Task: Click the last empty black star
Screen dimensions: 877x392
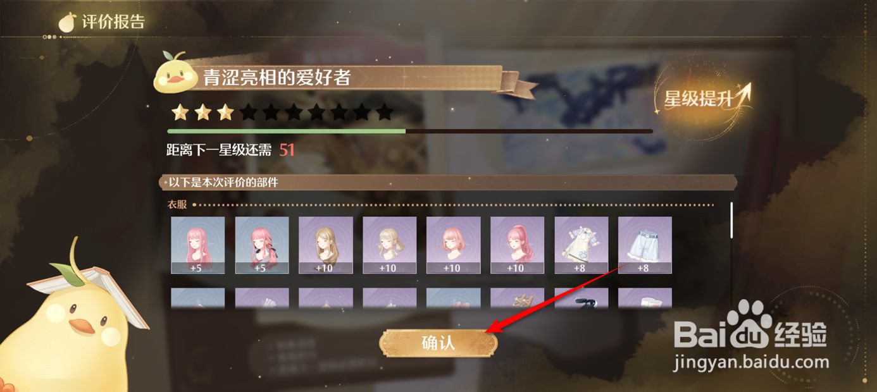Action: pyautogui.click(x=385, y=113)
